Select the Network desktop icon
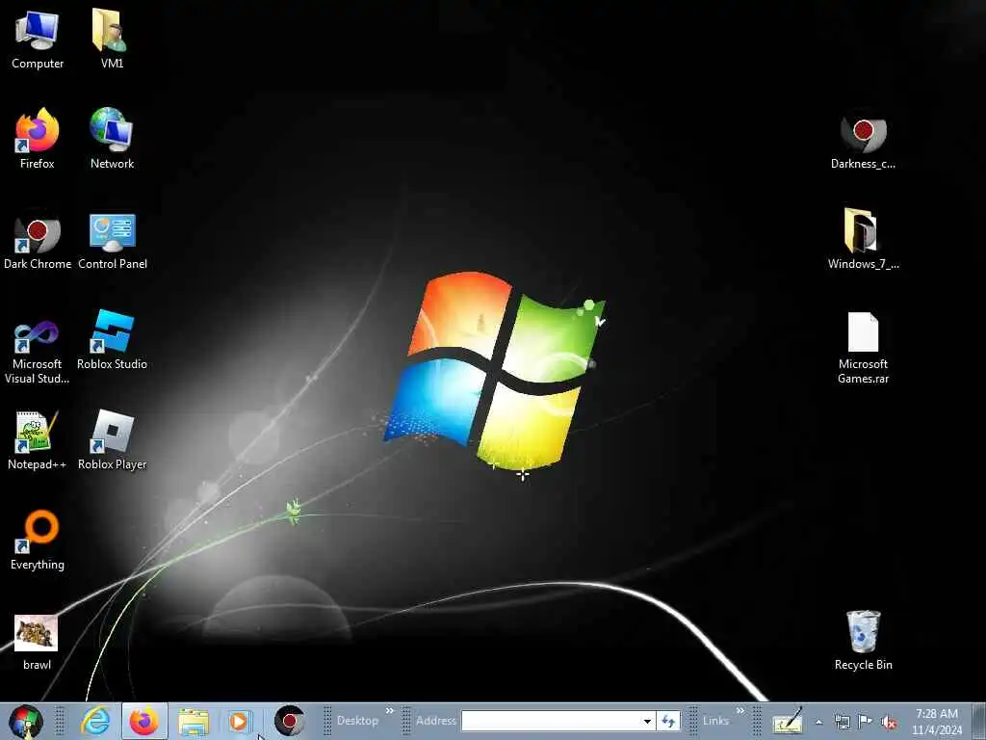This screenshot has width=986, height=740. 112,139
